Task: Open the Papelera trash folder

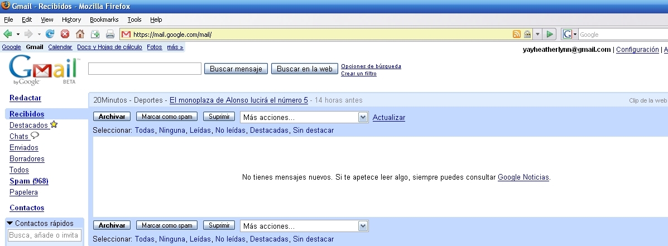Action: (24, 192)
